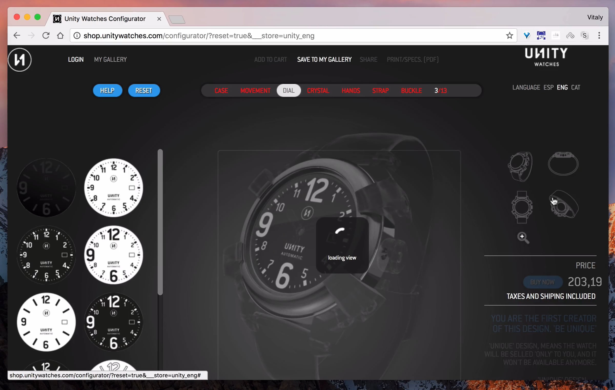Switch language to ESP

pyautogui.click(x=549, y=87)
